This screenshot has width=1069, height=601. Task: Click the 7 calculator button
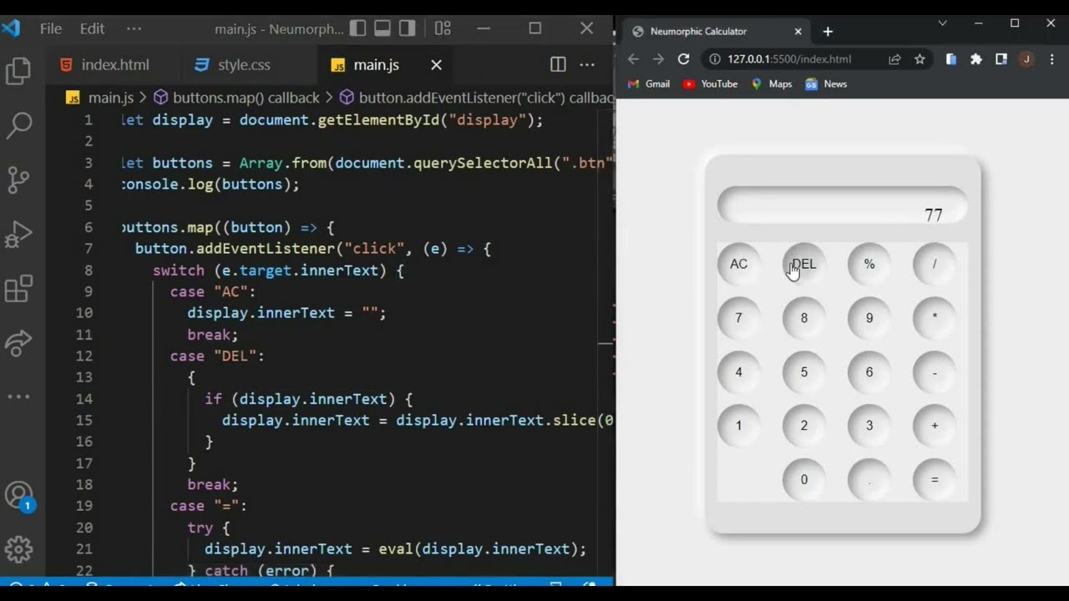739,318
